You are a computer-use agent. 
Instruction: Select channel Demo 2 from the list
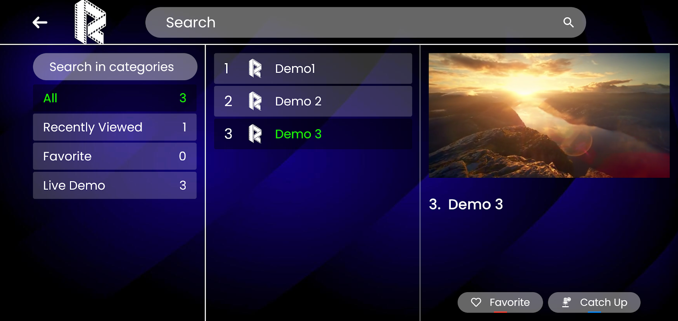[313, 101]
